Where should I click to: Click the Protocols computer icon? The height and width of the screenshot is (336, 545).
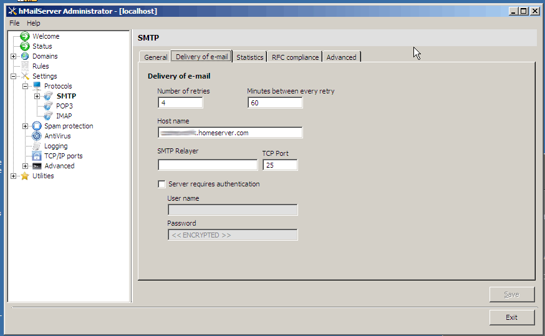point(37,86)
